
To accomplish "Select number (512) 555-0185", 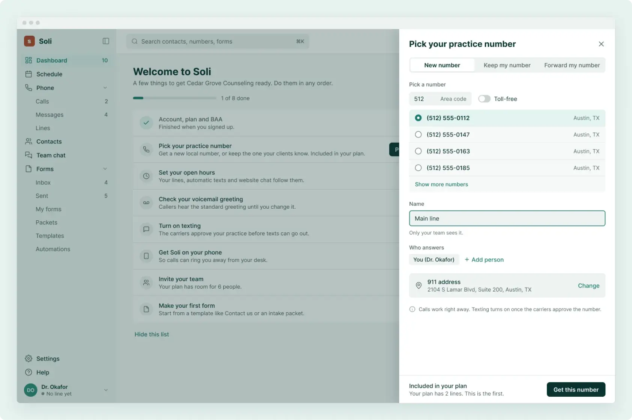I will tap(507, 168).
